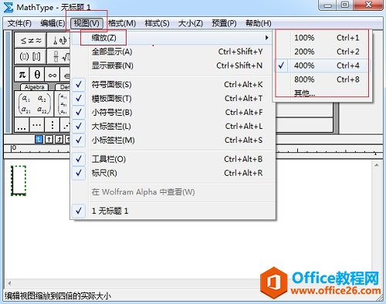The height and width of the screenshot is (304, 386).
Task: Maximize the MathType window
Action: (345, 5)
